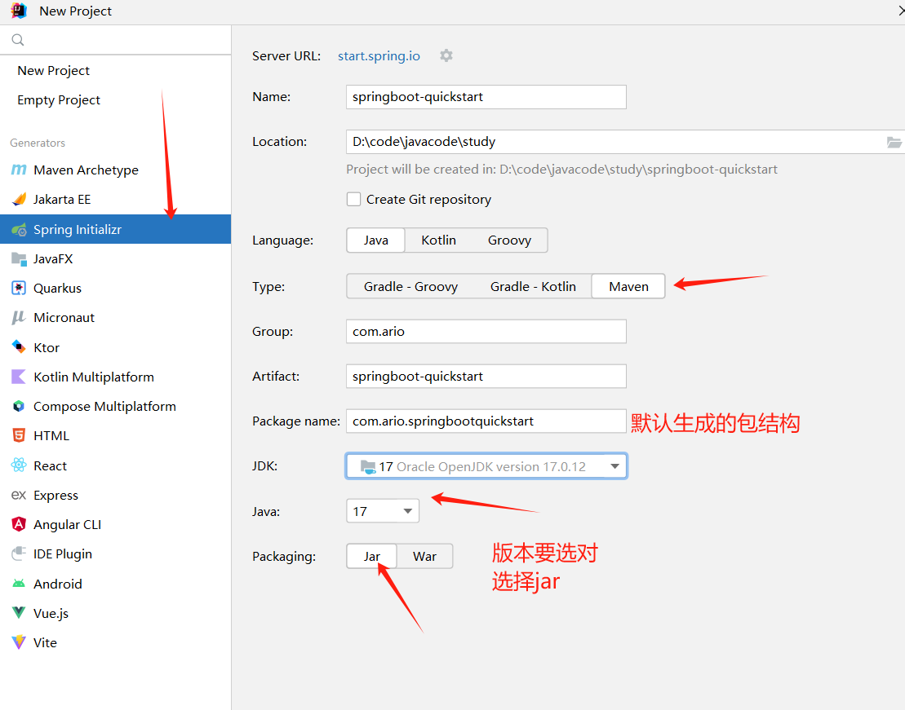Select the Compose Multiplatform label
Screen dimensions: 905x710
point(104,406)
